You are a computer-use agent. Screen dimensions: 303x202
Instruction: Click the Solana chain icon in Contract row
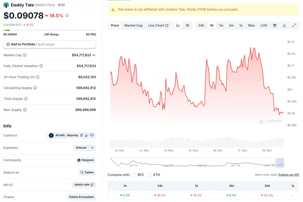tap(51, 135)
